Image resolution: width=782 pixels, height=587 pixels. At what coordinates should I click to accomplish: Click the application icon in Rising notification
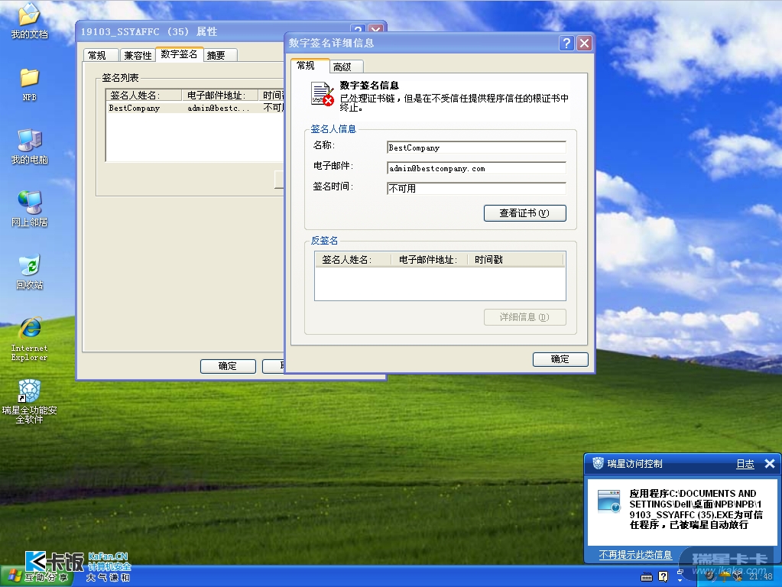pos(608,501)
